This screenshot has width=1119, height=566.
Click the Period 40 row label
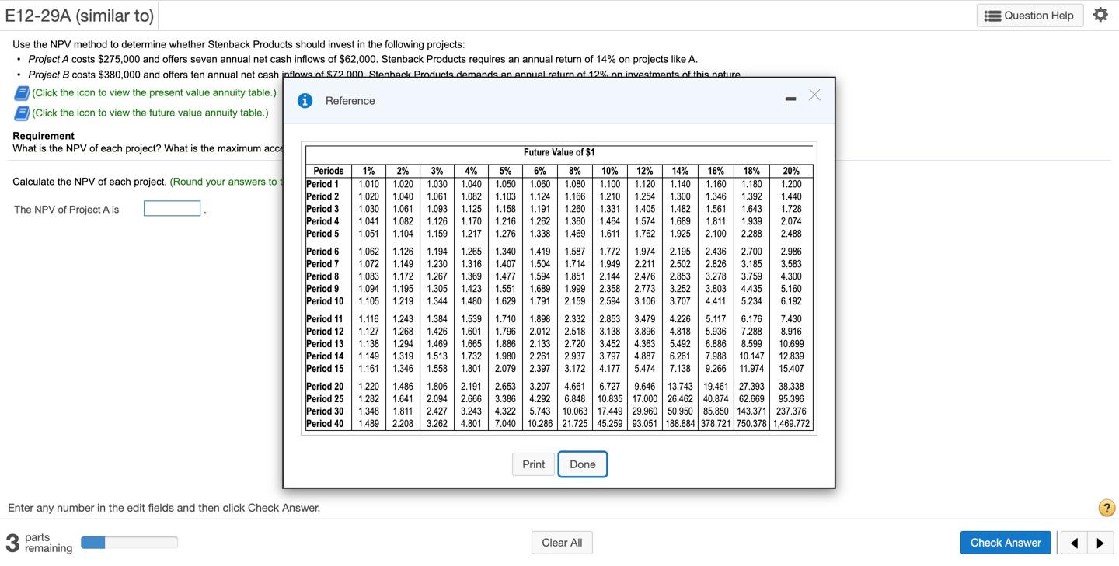click(x=325, y=424)
